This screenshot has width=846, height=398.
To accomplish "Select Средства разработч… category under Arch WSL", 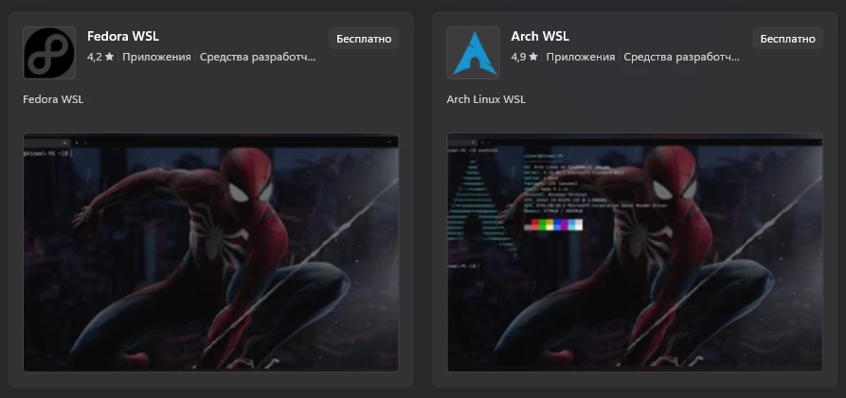I will pyautogui.click(x=681, y=57).
